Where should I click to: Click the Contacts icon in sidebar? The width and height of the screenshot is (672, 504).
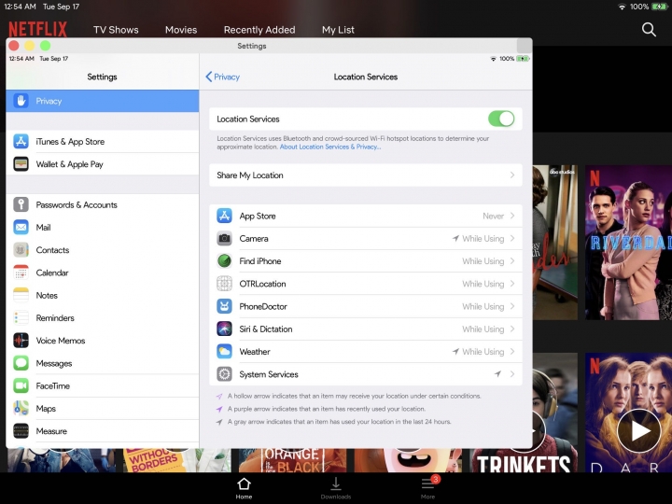pos(21,250)
